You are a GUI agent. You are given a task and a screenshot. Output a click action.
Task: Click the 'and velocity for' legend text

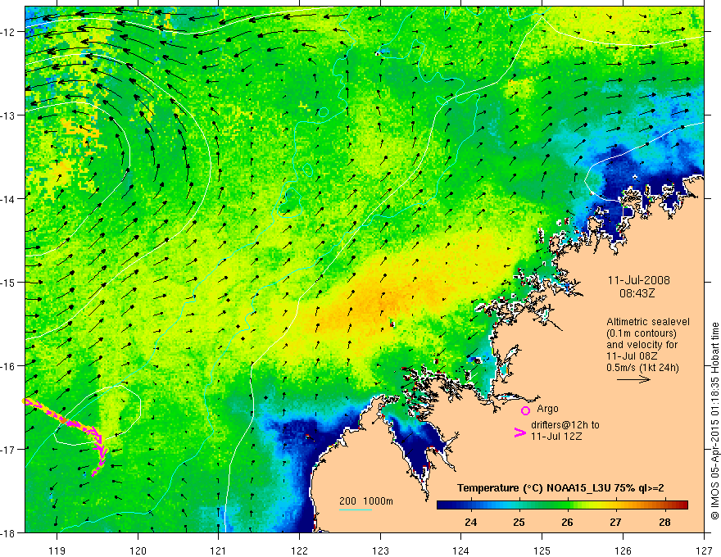tap(642, 345)
